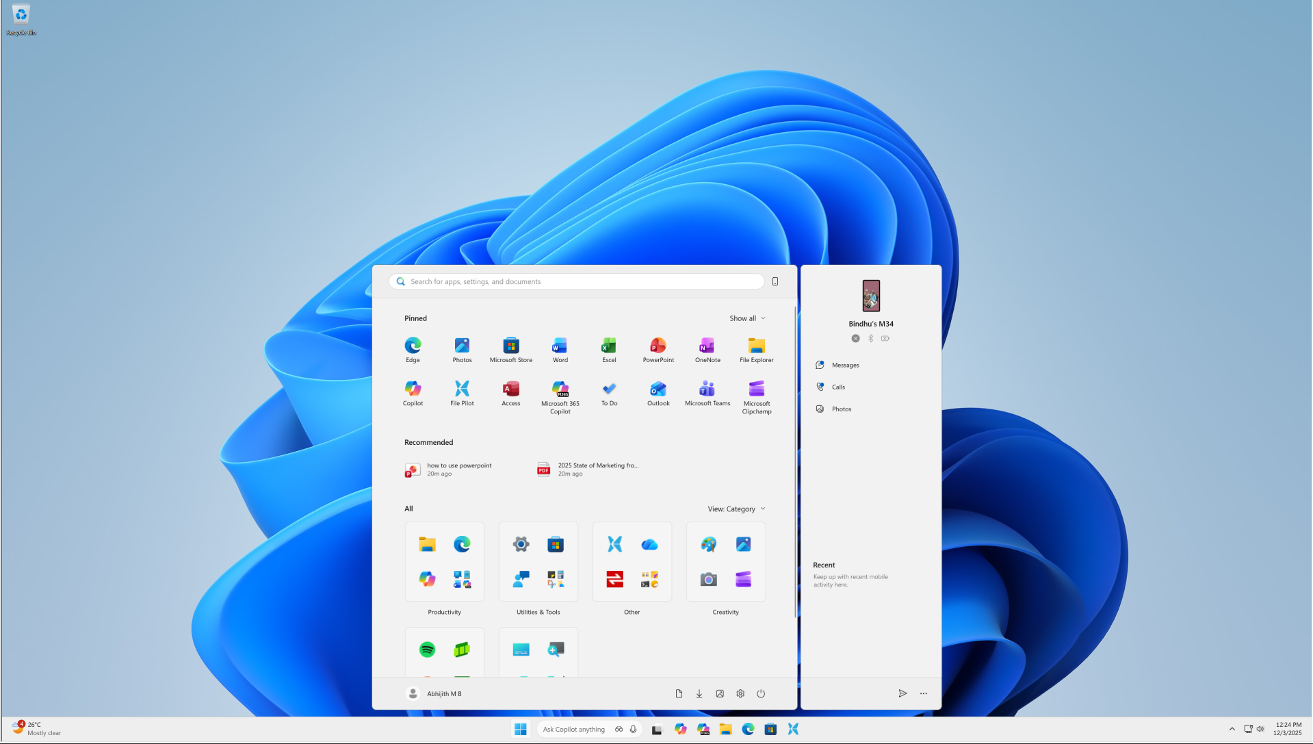Toggle the phone panel via the device icon
1313x744 pixels.
point(775,281)
